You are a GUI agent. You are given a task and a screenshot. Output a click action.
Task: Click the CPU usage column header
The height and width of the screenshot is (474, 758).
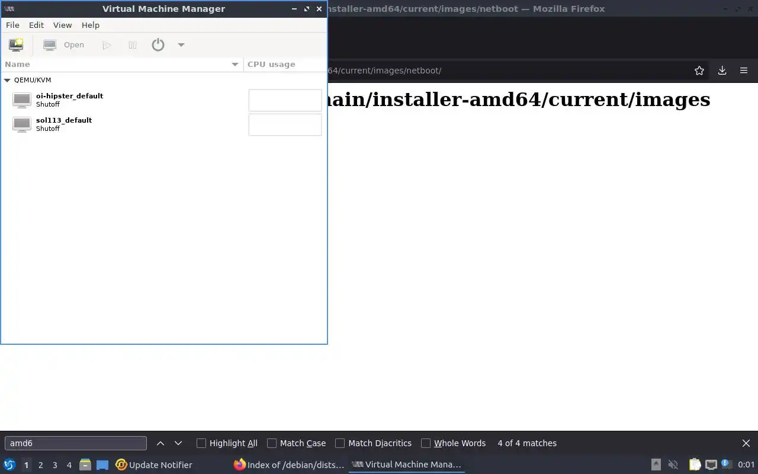pos(285,64)
